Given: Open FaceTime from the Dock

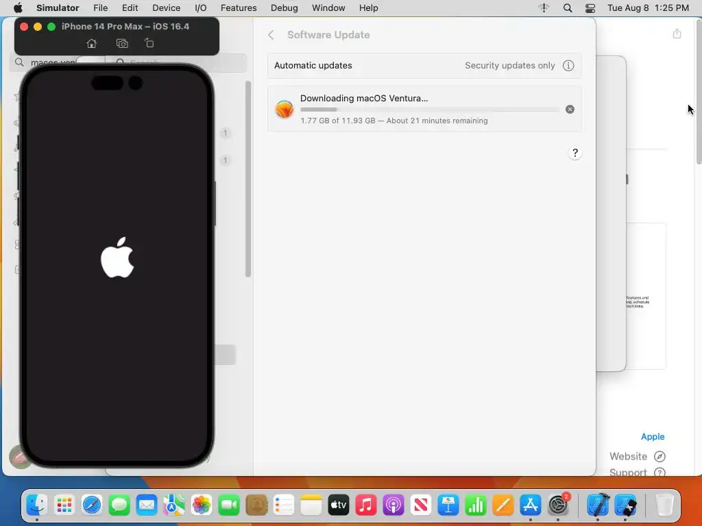Looking at the screenshot, I should pos(229,505).
